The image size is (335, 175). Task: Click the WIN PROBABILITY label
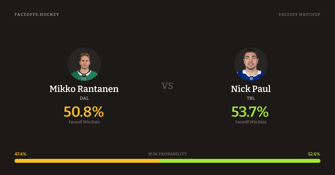[x=167, y=154]
